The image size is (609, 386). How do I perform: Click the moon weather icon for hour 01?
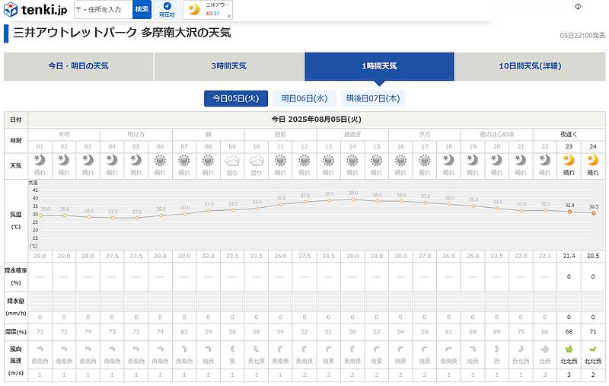click(x=40, y=160)
